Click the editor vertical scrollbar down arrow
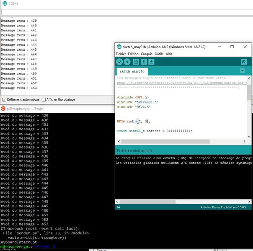 point(249,136)
